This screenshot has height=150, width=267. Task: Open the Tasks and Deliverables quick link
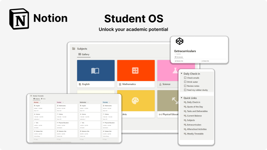pos(197,111)
